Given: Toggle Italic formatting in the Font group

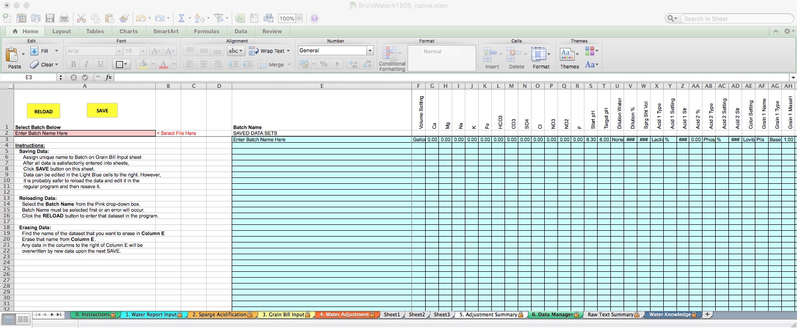Looking at the screenshot, I should [87, 64].
